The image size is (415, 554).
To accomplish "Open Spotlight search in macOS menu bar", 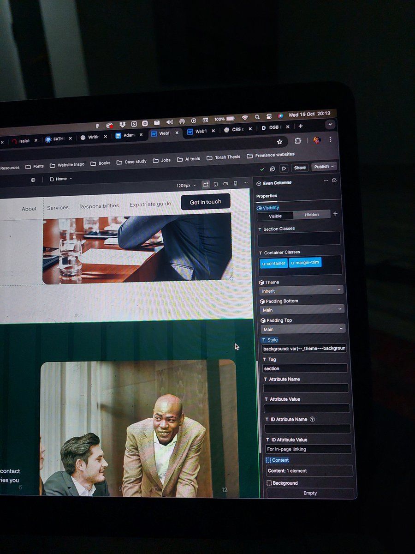I will [257, 117].
